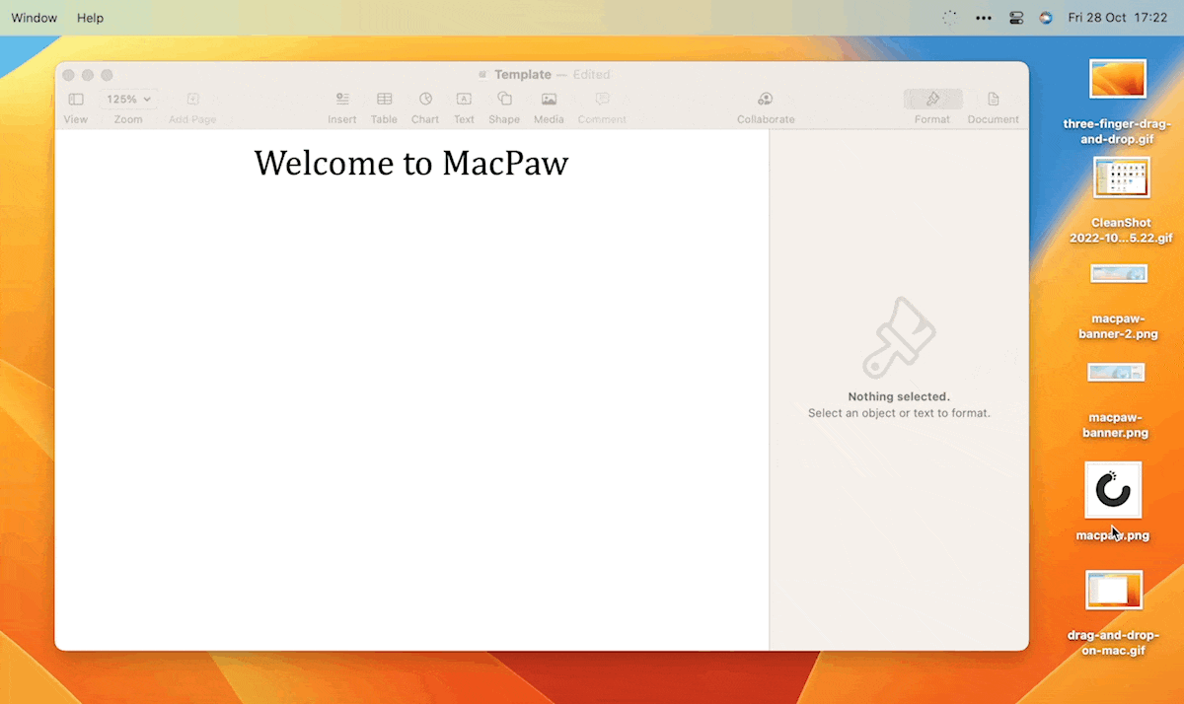Open the Window menu

click(x=35, y=18)
